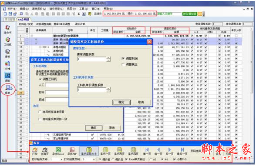
Task: Click the 工料机单价调整系数 input field
Action: click(92, 90)
